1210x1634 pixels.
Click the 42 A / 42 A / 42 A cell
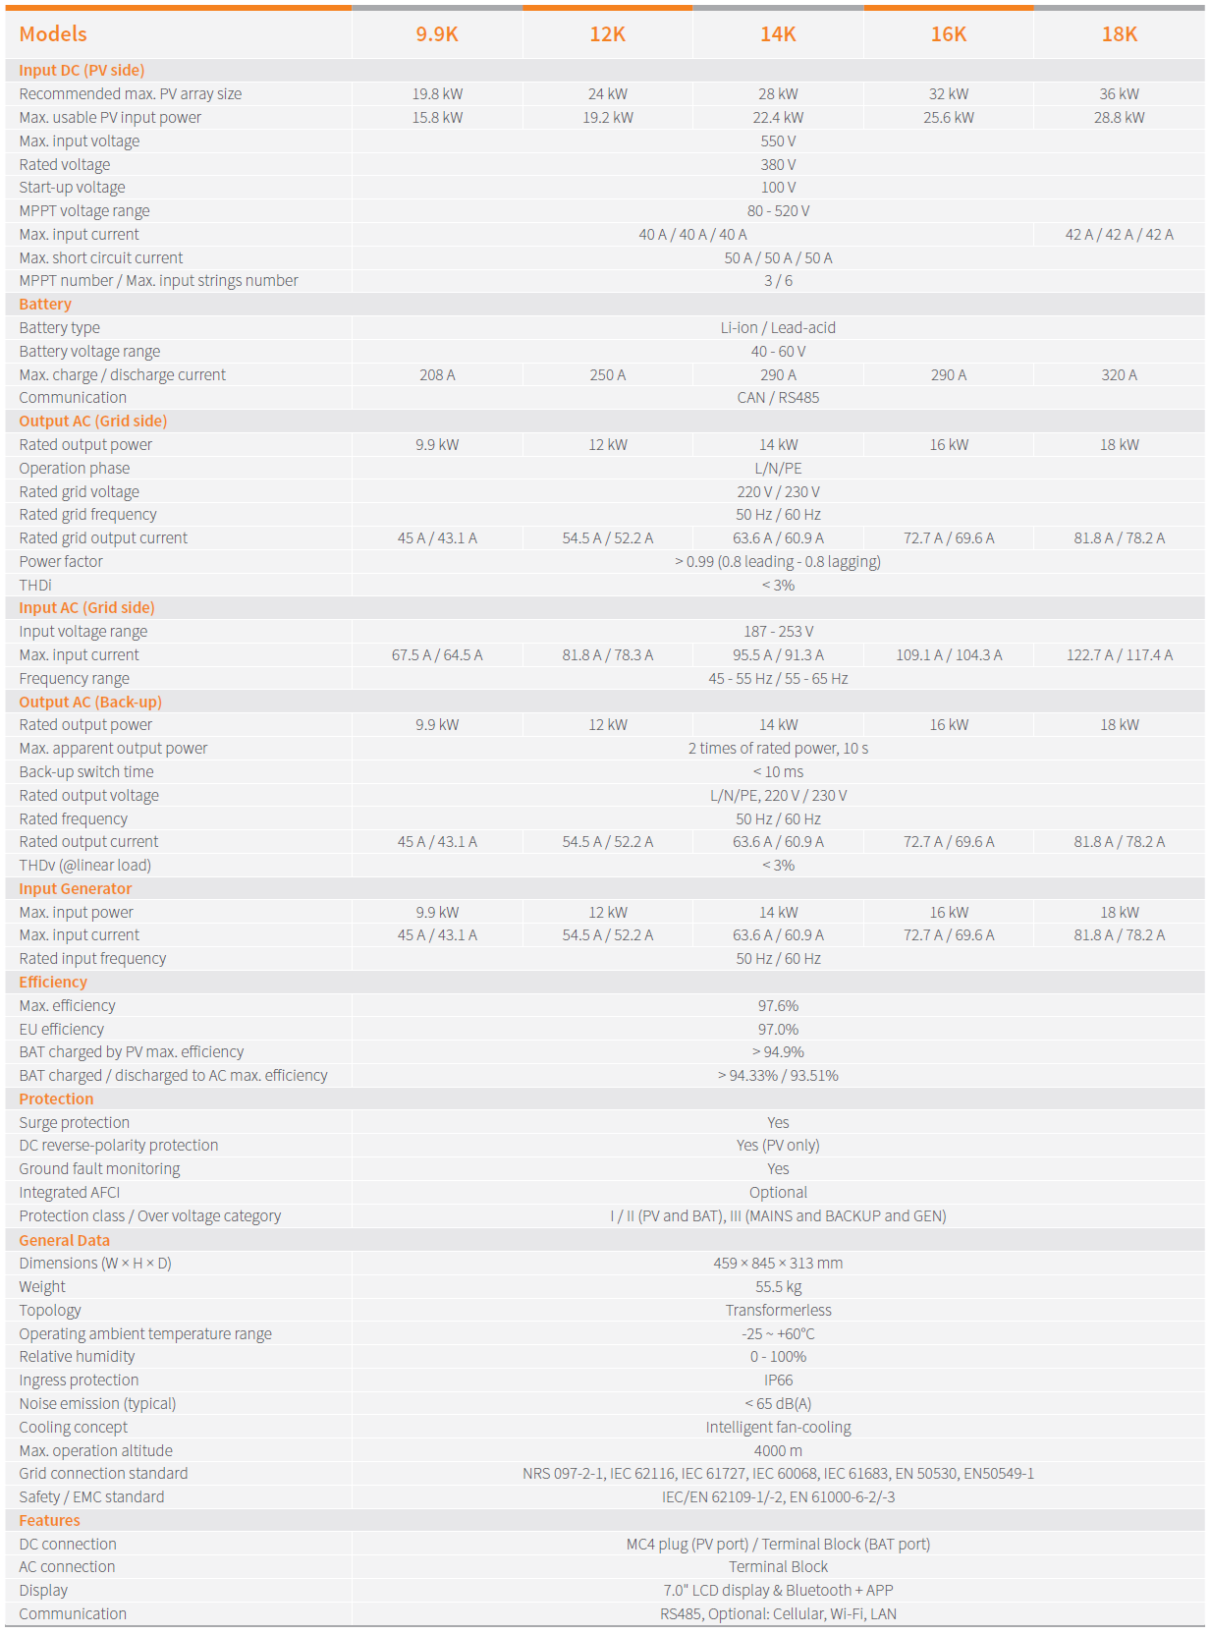point(1119,235)
